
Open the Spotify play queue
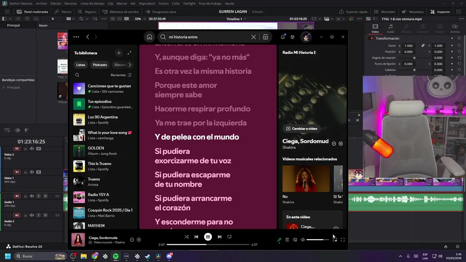pos(287,240)
